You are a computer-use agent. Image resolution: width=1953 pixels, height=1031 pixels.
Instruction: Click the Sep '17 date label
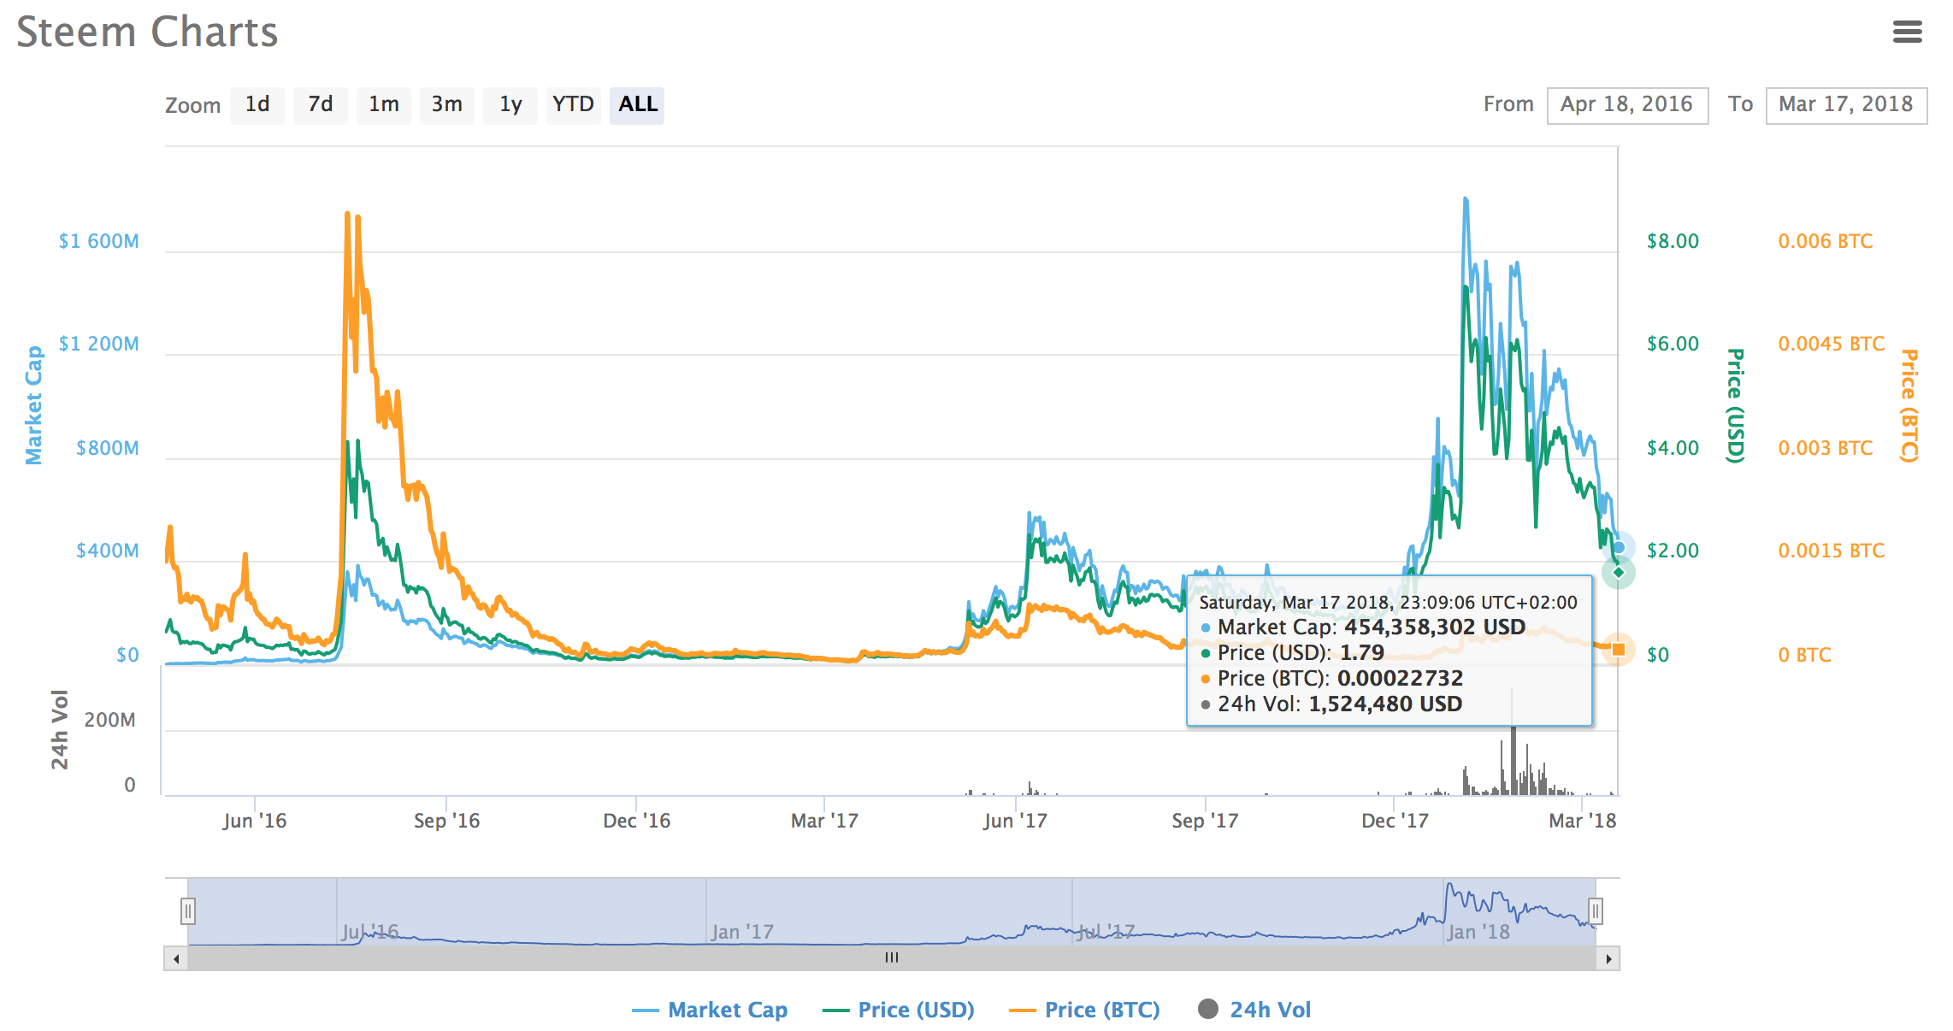pyautogui.click(x=1205, y=821)
